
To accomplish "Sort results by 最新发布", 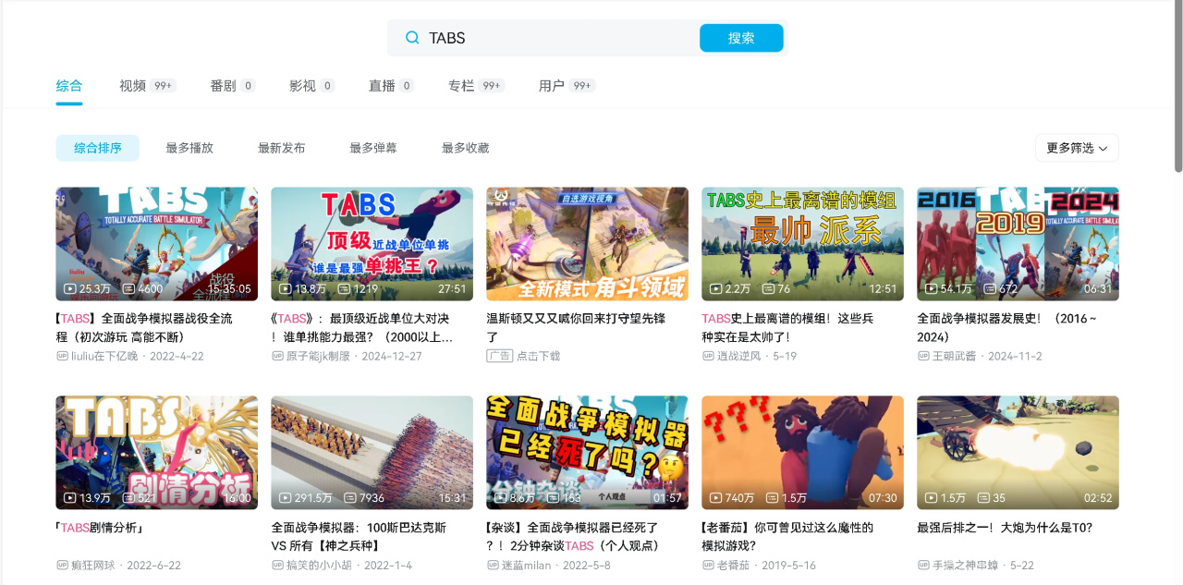I will click(x=281, y=148).
